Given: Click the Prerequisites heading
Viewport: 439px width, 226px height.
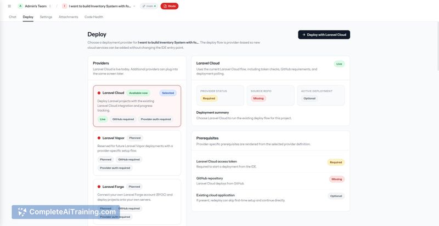Looking at the screenshot, I should pyautogui.click(x=207, y=138).
